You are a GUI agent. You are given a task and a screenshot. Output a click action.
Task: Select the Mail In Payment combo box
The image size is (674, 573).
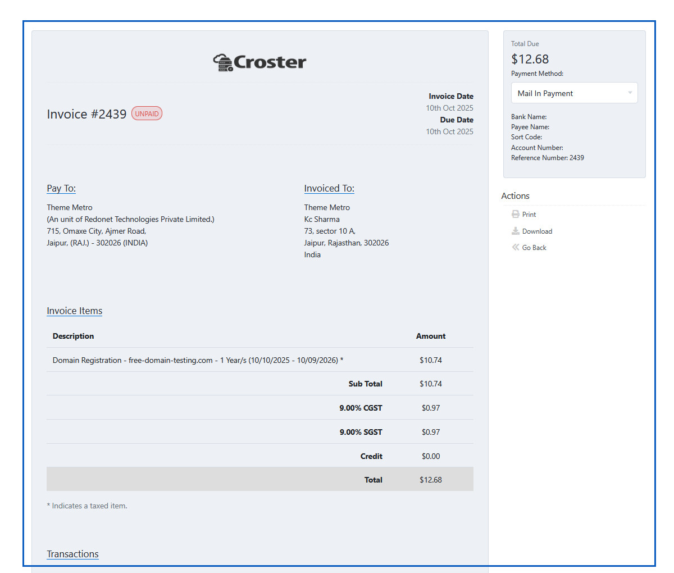567,93
